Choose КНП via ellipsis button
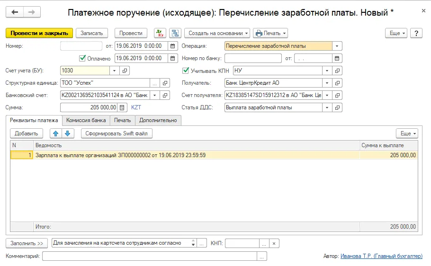The image size is (431, 266). click(x=264, y=243)
